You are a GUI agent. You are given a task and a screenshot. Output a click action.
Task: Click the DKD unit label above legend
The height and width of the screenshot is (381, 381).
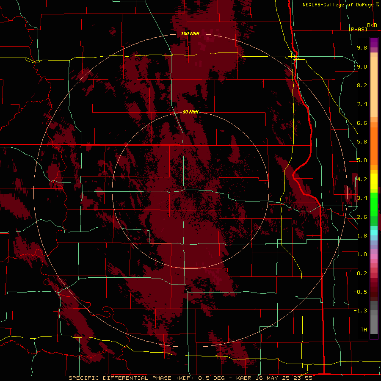pos(372,25)
